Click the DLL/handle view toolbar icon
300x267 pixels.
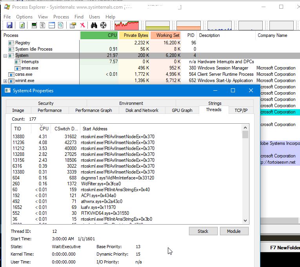[61, 25]
